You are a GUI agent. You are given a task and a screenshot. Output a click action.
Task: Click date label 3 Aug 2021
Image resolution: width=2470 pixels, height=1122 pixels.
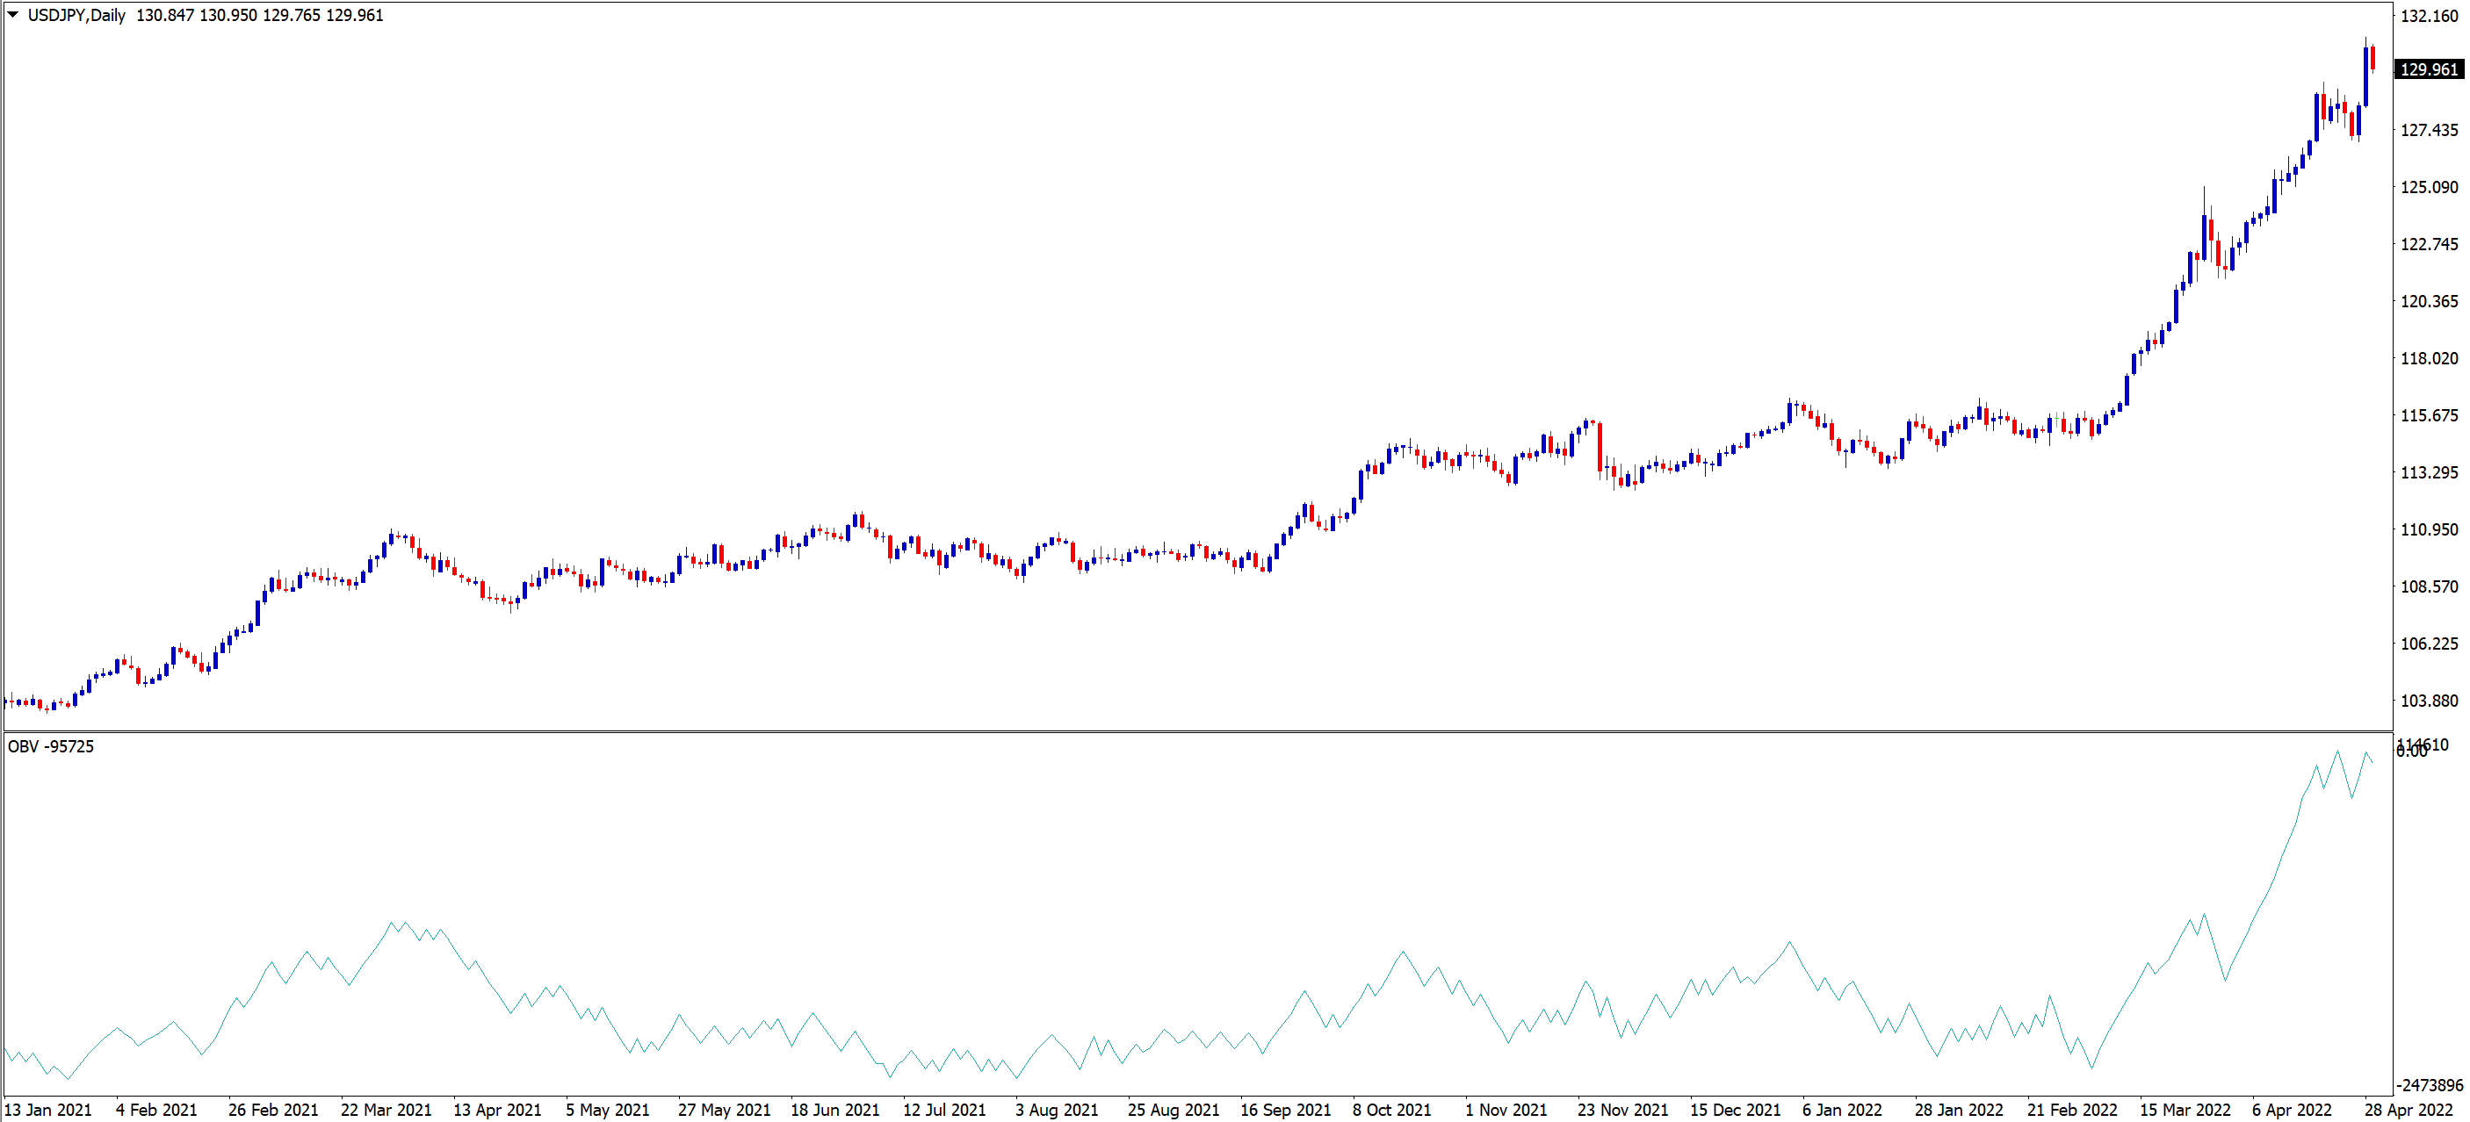tap(1057, 1110)
